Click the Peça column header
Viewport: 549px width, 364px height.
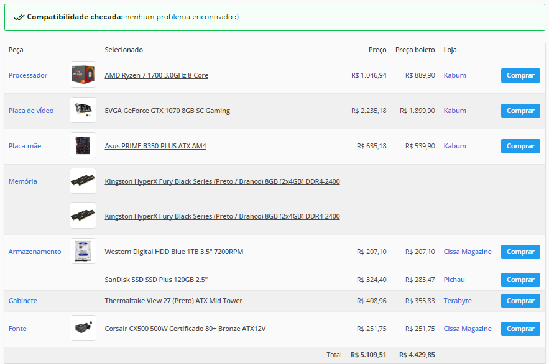(16, 50)
